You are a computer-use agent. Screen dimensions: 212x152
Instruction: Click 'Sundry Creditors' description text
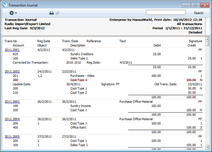pyautogui.click(x=82, y=54)
